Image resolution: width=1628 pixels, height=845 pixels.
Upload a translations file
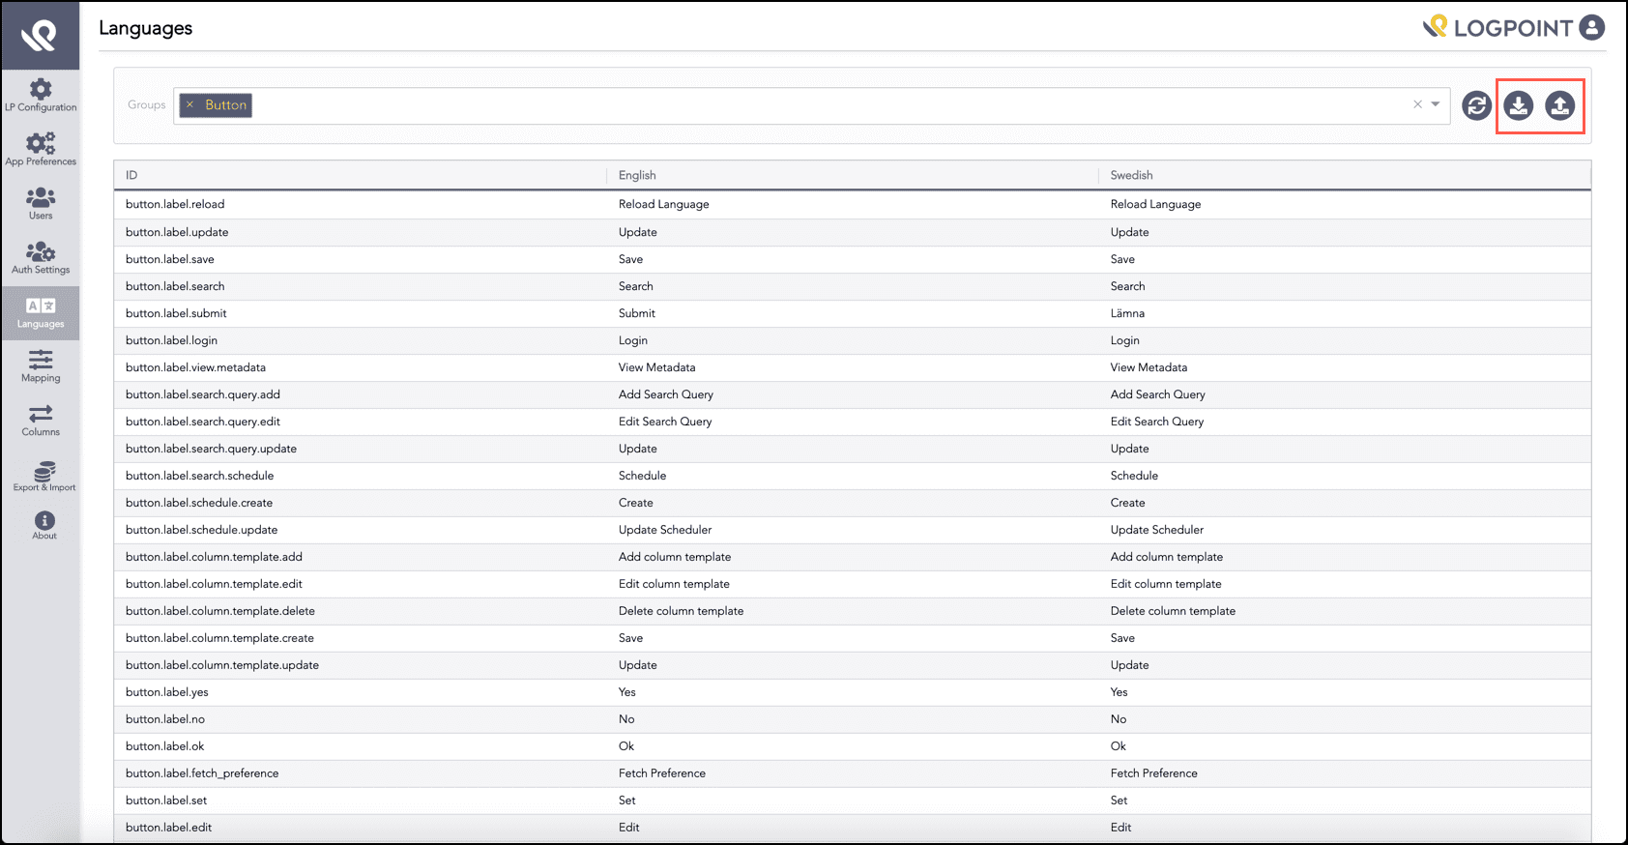click(1560, 105)
